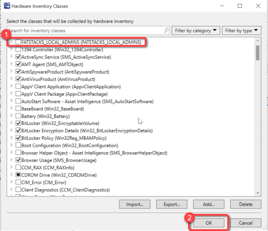Open the Filter by type dropdown
Viewport: 268px width, 231px height.
241,31
